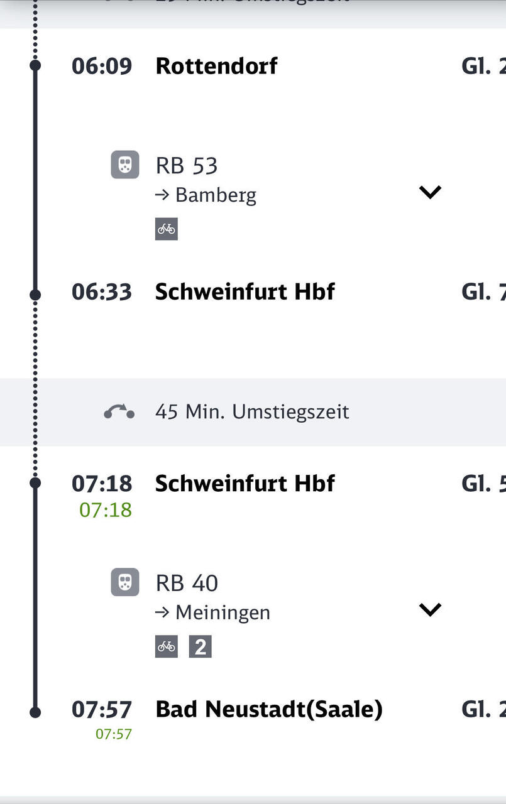Tap the bicycle icon under Meiningen
Screen dimensions: 506x804
tap(167, 646)
